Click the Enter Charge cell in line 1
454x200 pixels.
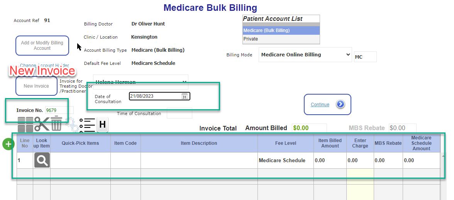click(360, 160)
